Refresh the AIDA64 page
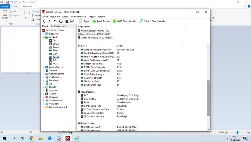The image size is (251, 142). click(x=61, y=21)
